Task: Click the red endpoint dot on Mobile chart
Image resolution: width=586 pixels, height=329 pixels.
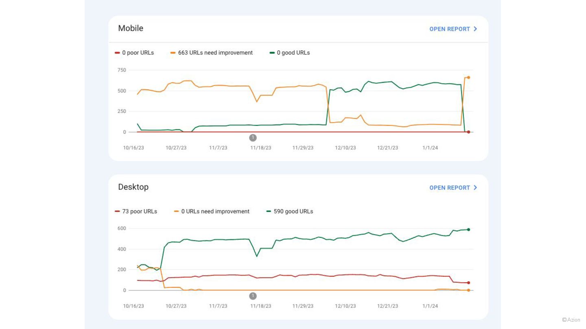Action: [468, 132]
